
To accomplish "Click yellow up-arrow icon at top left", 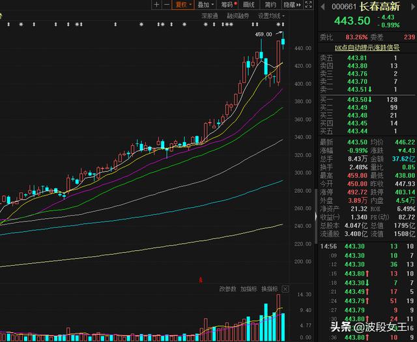I will [1, 16].
